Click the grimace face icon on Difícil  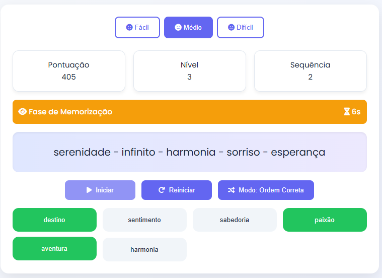[231, 28]
